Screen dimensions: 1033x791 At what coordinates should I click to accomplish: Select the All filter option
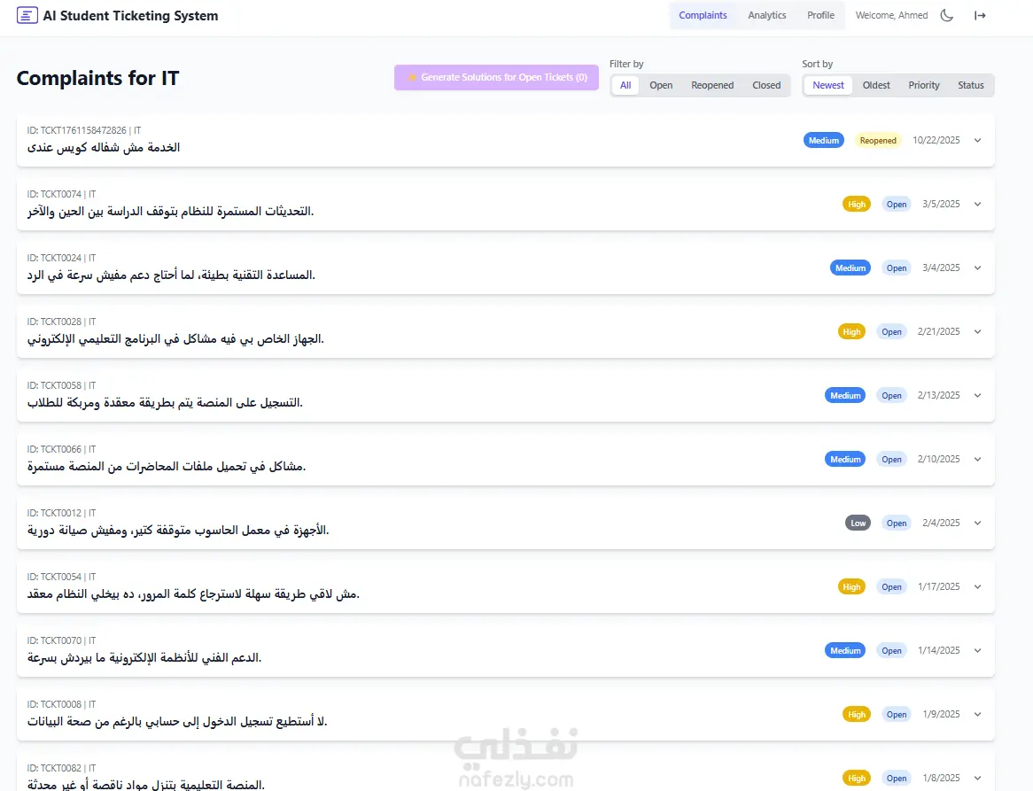click(625, 85)
